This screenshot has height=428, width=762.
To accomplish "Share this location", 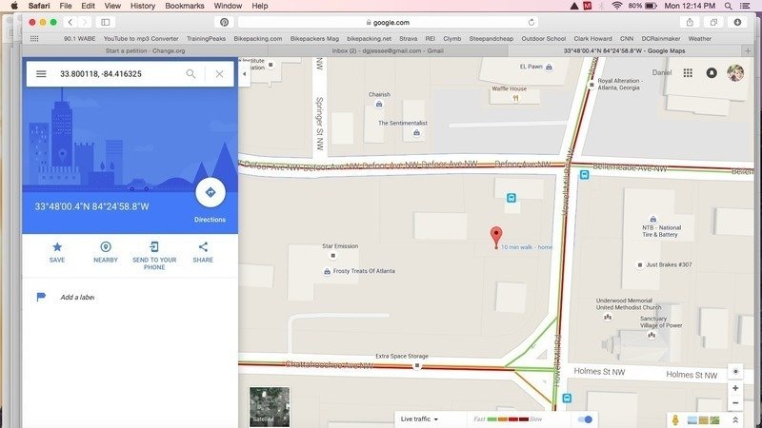I will point(203,246).
